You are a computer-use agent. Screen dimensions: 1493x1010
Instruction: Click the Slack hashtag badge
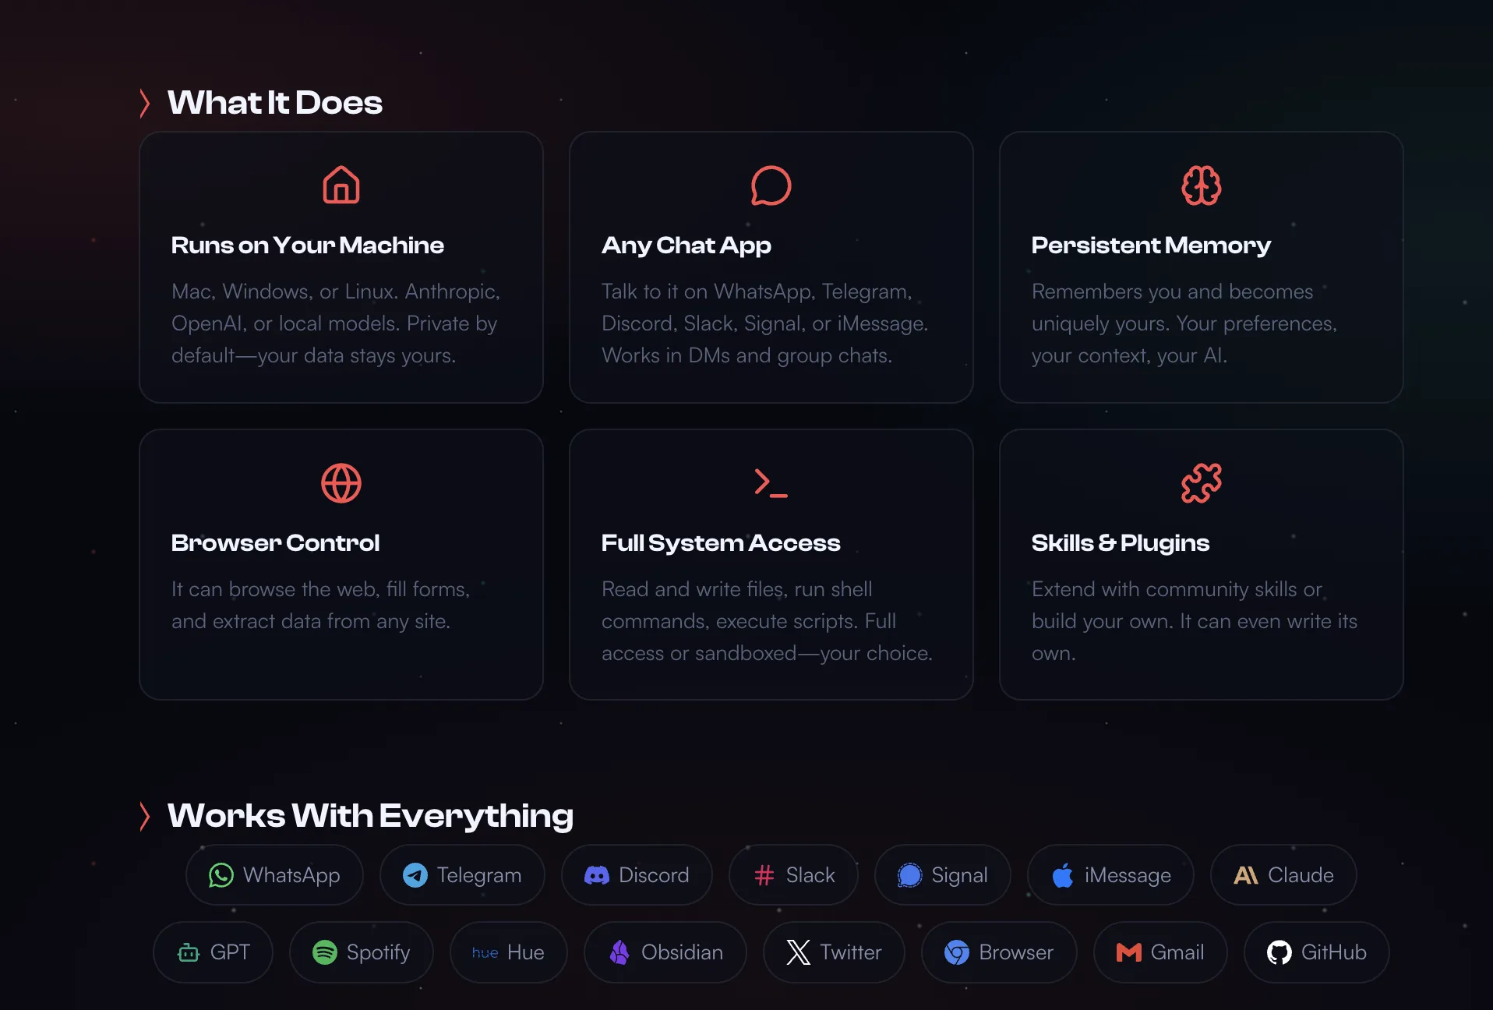click(793, 875)
